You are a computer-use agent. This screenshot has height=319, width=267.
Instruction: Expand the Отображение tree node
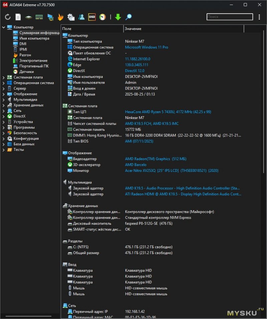tap(3, 94)
